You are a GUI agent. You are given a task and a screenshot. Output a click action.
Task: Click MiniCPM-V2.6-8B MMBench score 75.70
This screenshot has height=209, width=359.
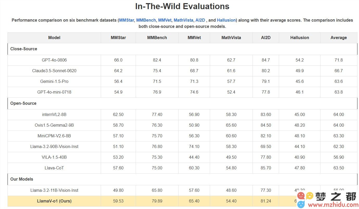click(x=157, y=136)
